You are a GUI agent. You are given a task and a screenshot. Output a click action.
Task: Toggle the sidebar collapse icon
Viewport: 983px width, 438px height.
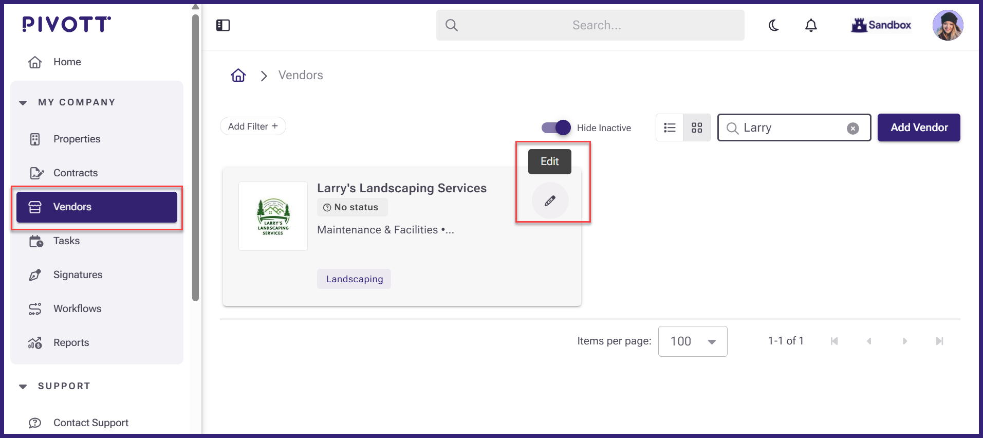pyautogui.click(x=223, y=25)
